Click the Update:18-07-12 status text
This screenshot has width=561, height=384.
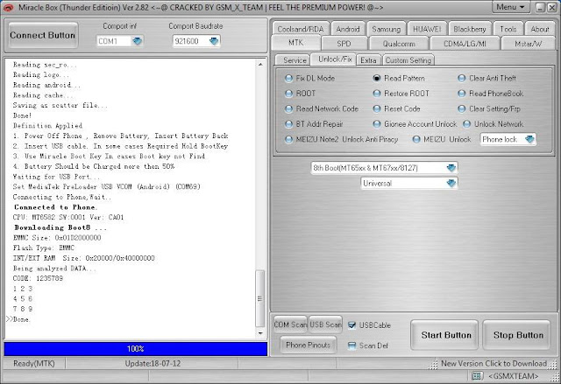pos(153,364)
